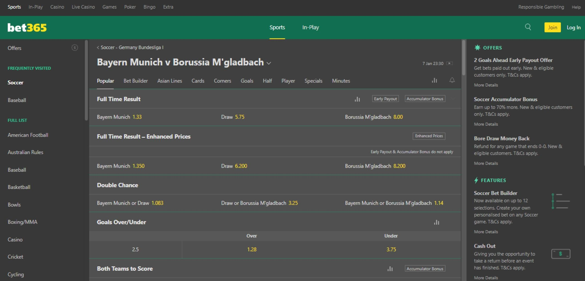Select enhanced Bayern Munich 1.350 odds

(151, 166)
